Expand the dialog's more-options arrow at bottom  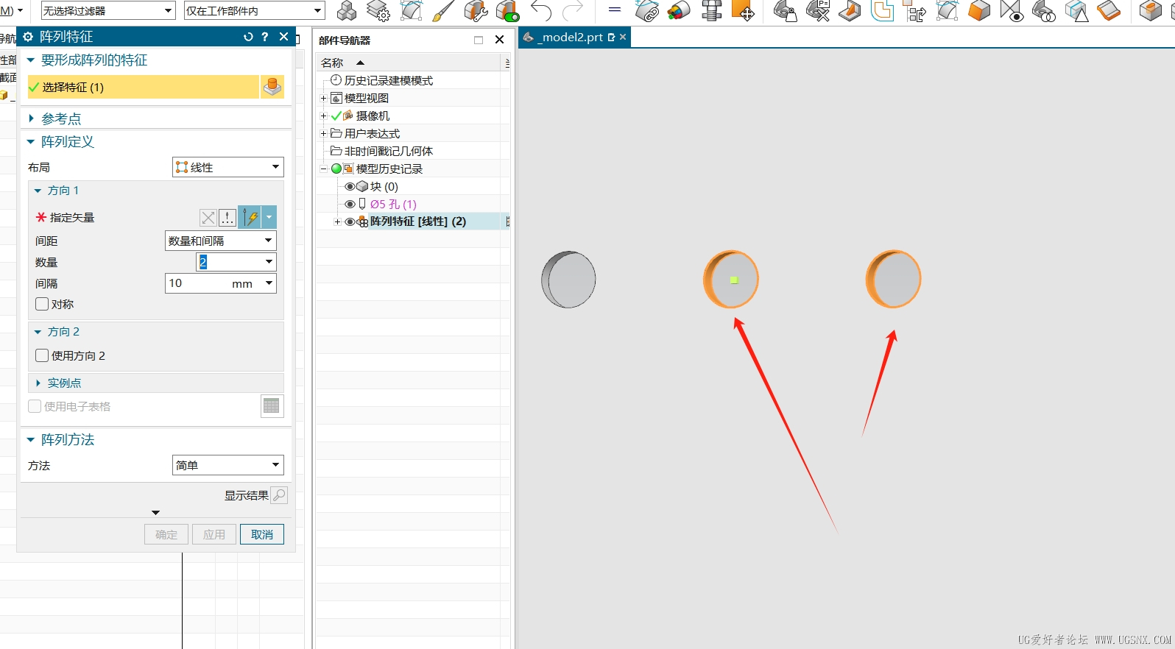(155, 513)
